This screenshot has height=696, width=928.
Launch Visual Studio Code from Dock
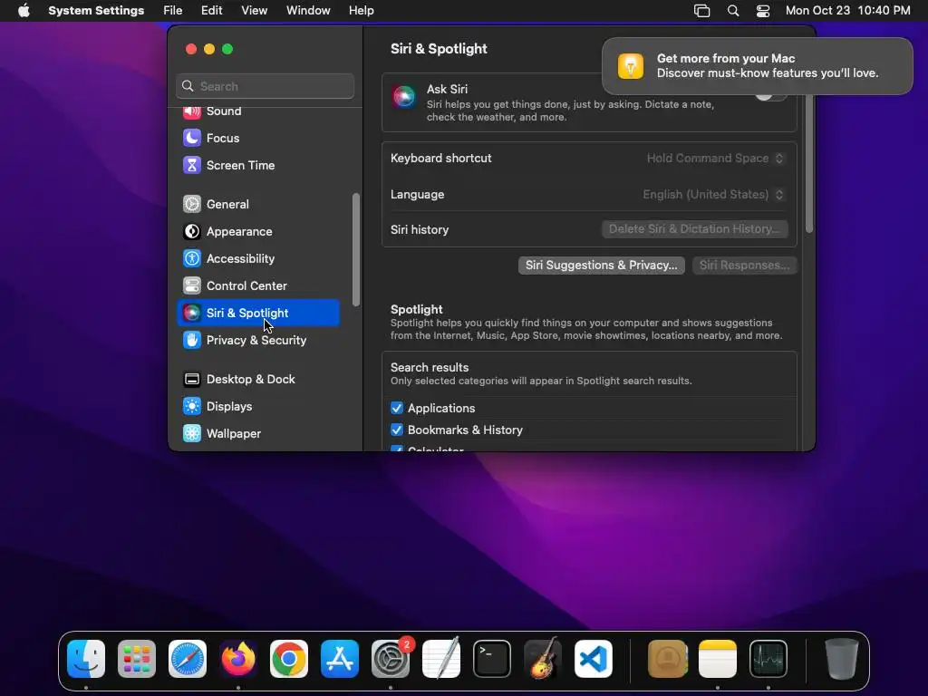(x=594, y=659)
